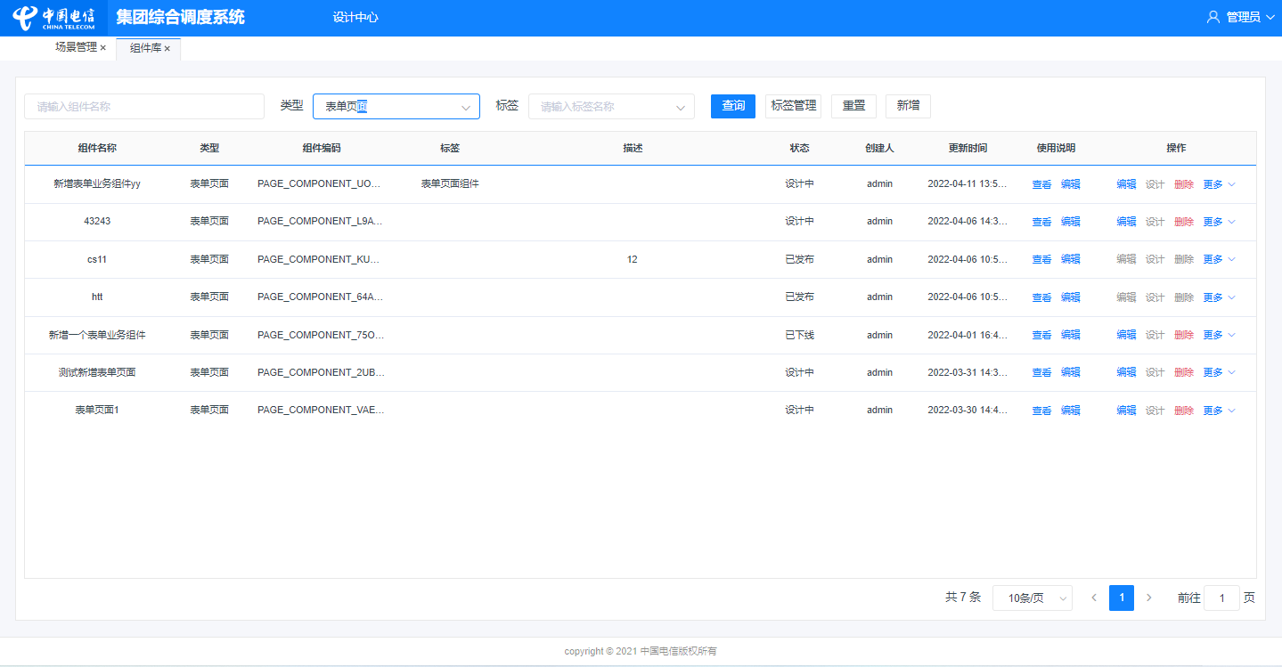Expand 更多 for row 43243
This screenshot has width=1282, height=667.
coord(1219,222)
